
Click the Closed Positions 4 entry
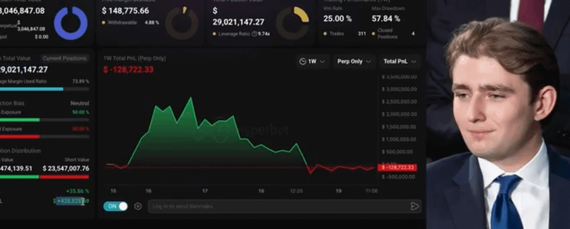(393, 34)
